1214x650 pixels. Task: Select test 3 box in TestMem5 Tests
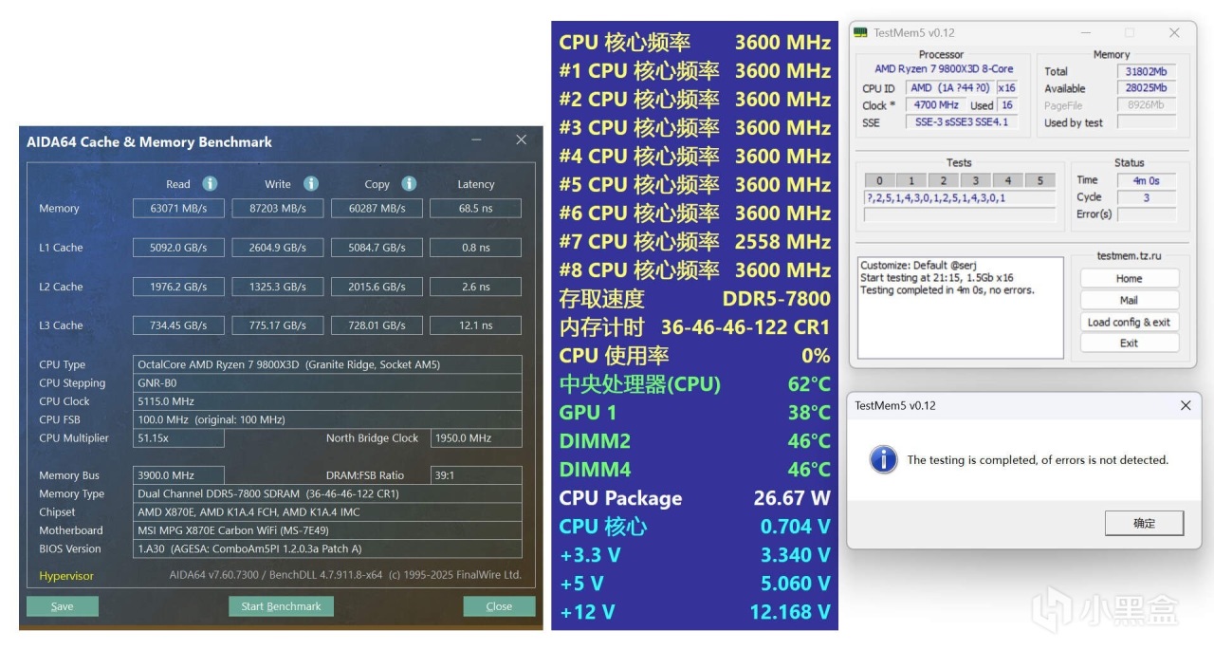click(976, 180)
